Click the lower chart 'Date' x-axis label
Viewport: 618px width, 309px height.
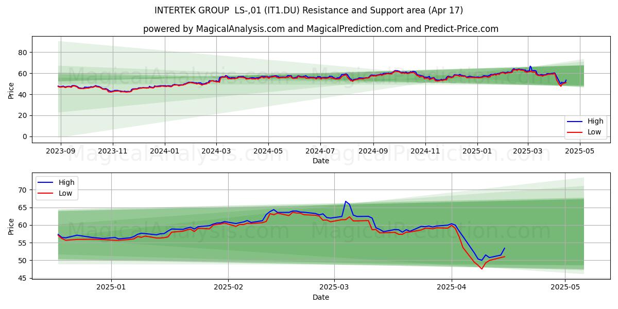[x=320, y=297]
